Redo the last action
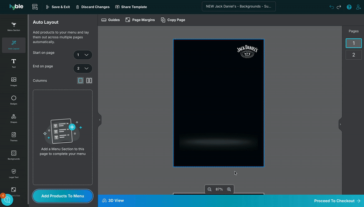The height and width of the screenshot is (207, 364). tap(339, 7)
